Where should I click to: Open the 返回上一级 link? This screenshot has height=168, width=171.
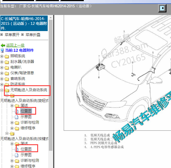tap(15, 45)
